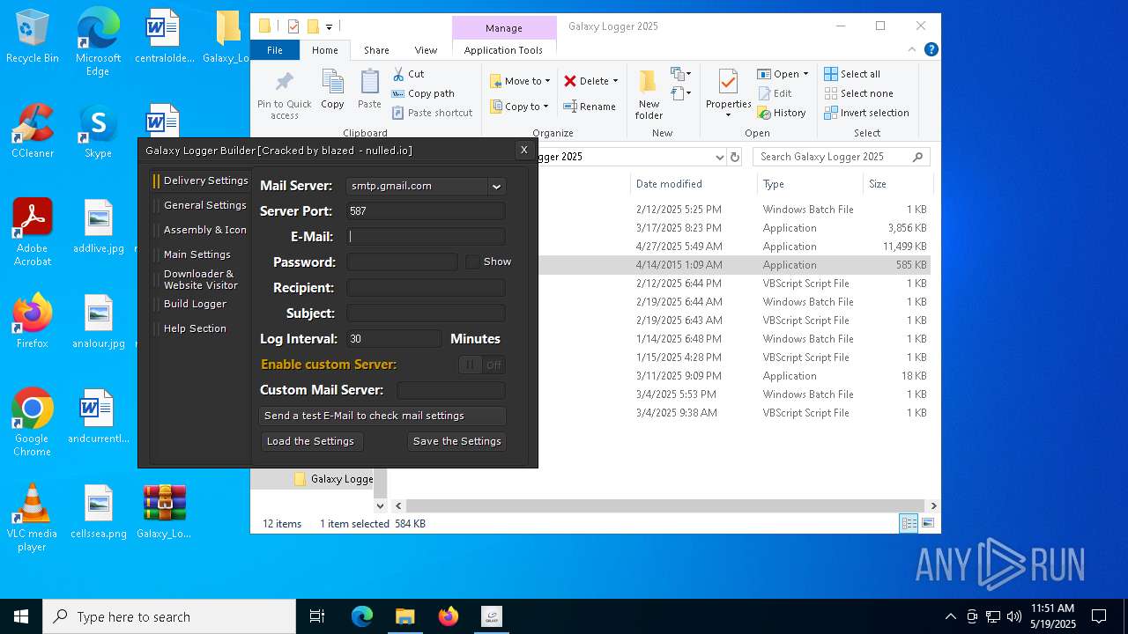Click the Subject input field
The width and height of the screenshot is (1128, 634).
pos(426,313)
